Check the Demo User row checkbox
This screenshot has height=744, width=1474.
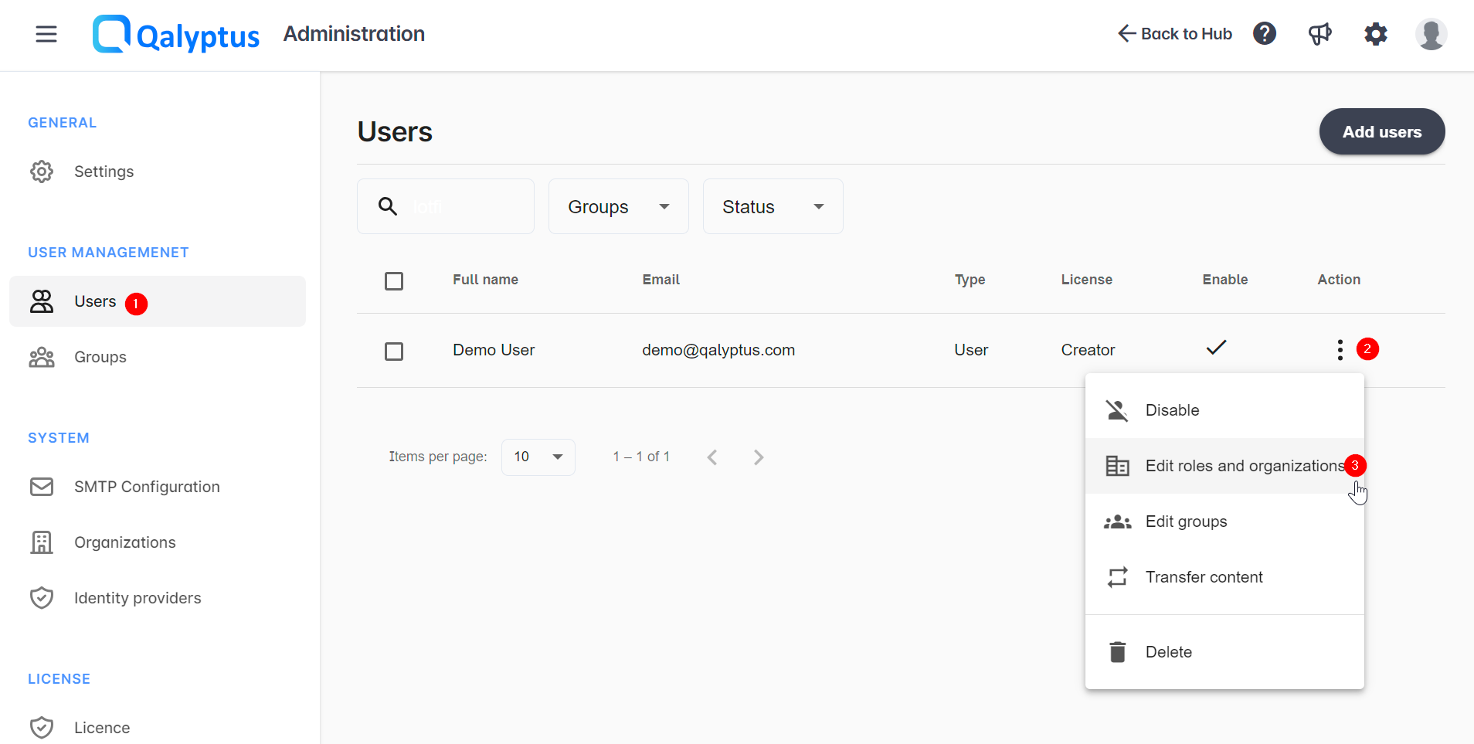point(394,352)
